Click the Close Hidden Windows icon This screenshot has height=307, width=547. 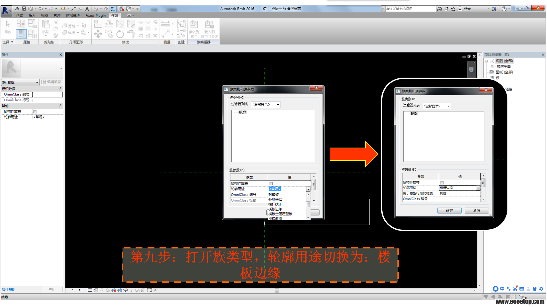click(122, 9)
